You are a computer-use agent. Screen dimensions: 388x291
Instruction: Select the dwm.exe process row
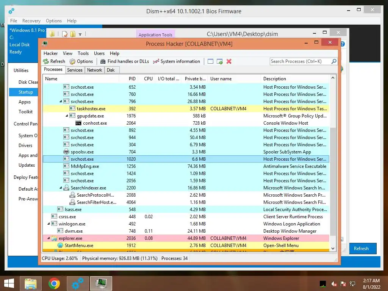186,231
